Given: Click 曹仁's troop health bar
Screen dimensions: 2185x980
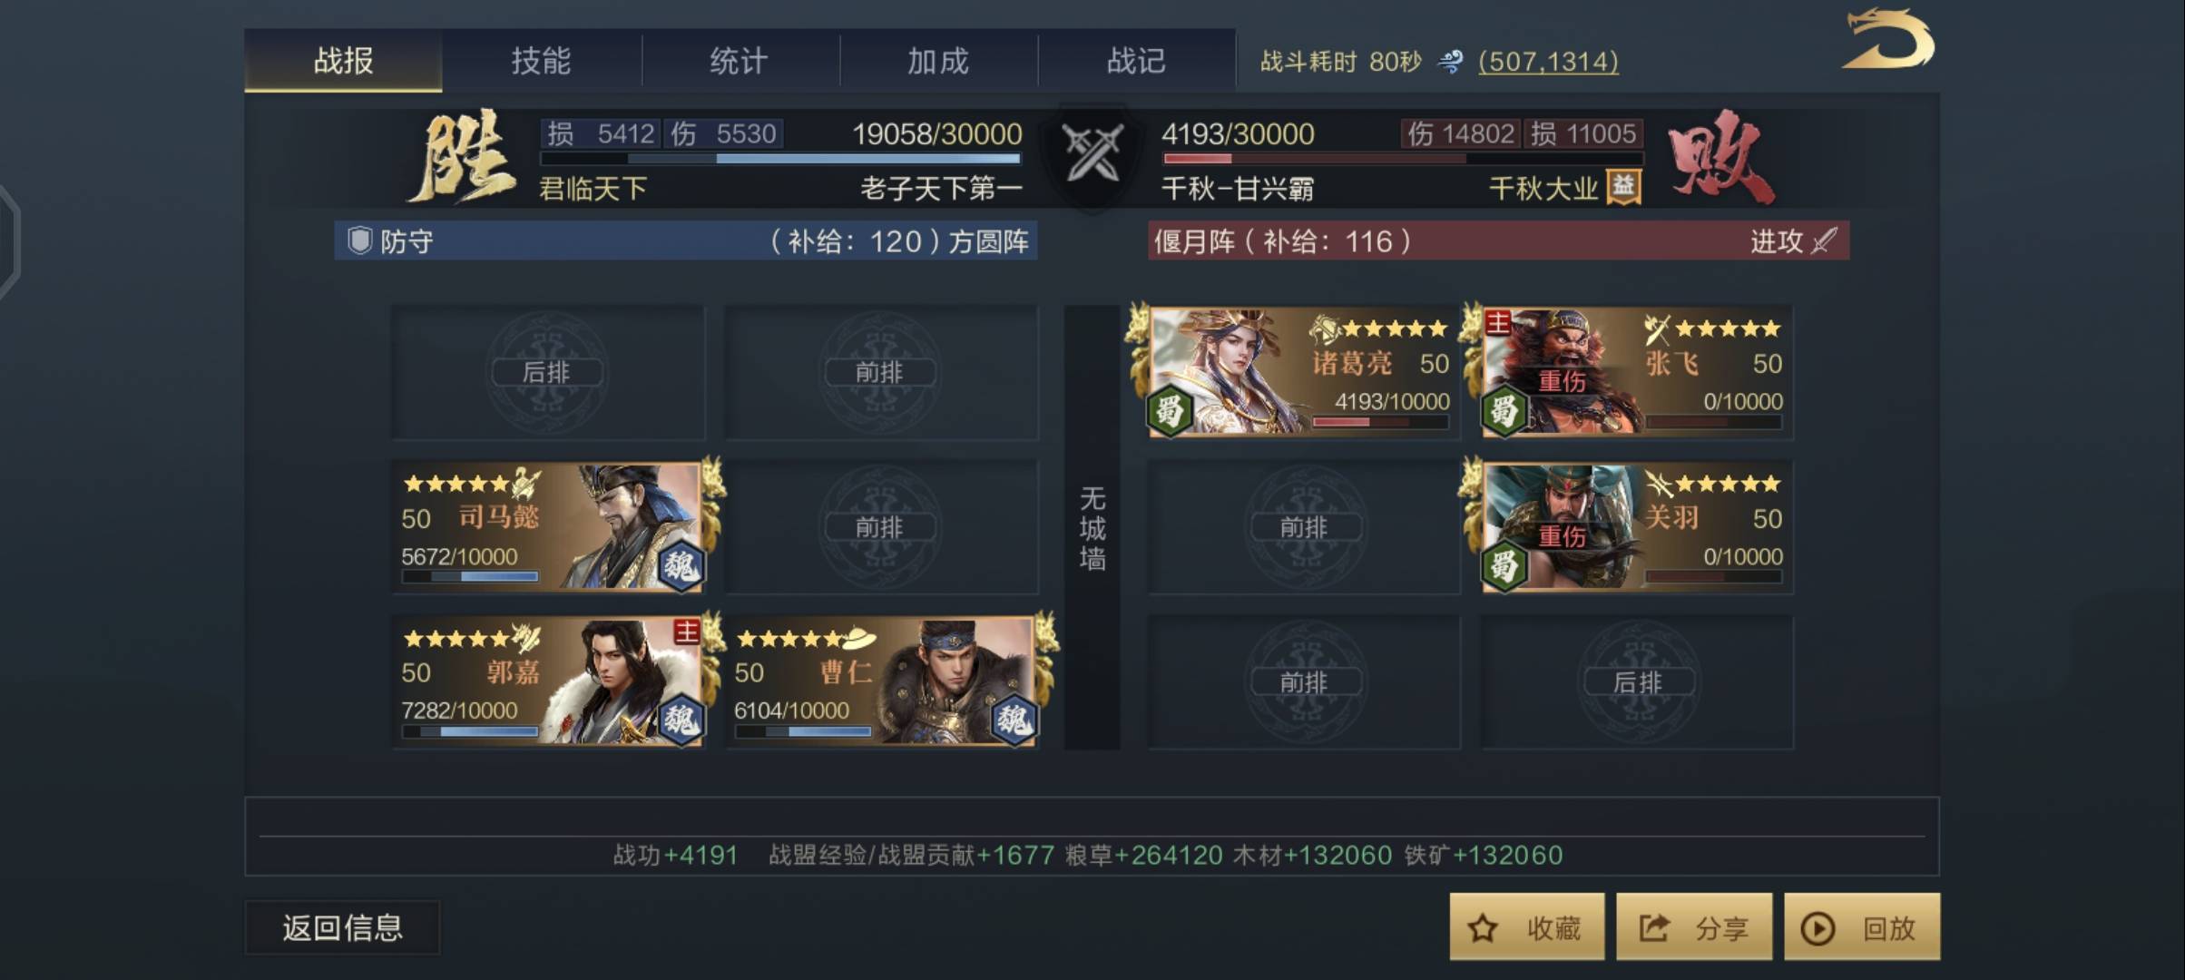Looking at the screenshot, I should click(803, 730).
